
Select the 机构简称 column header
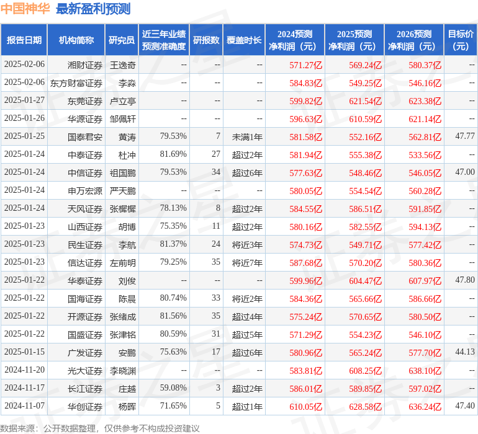[76, 40]
